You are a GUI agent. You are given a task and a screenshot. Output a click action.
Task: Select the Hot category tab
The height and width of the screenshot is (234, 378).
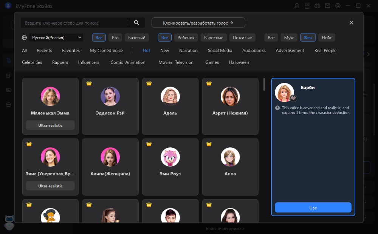pyautogui.click(x=146, y=51)
